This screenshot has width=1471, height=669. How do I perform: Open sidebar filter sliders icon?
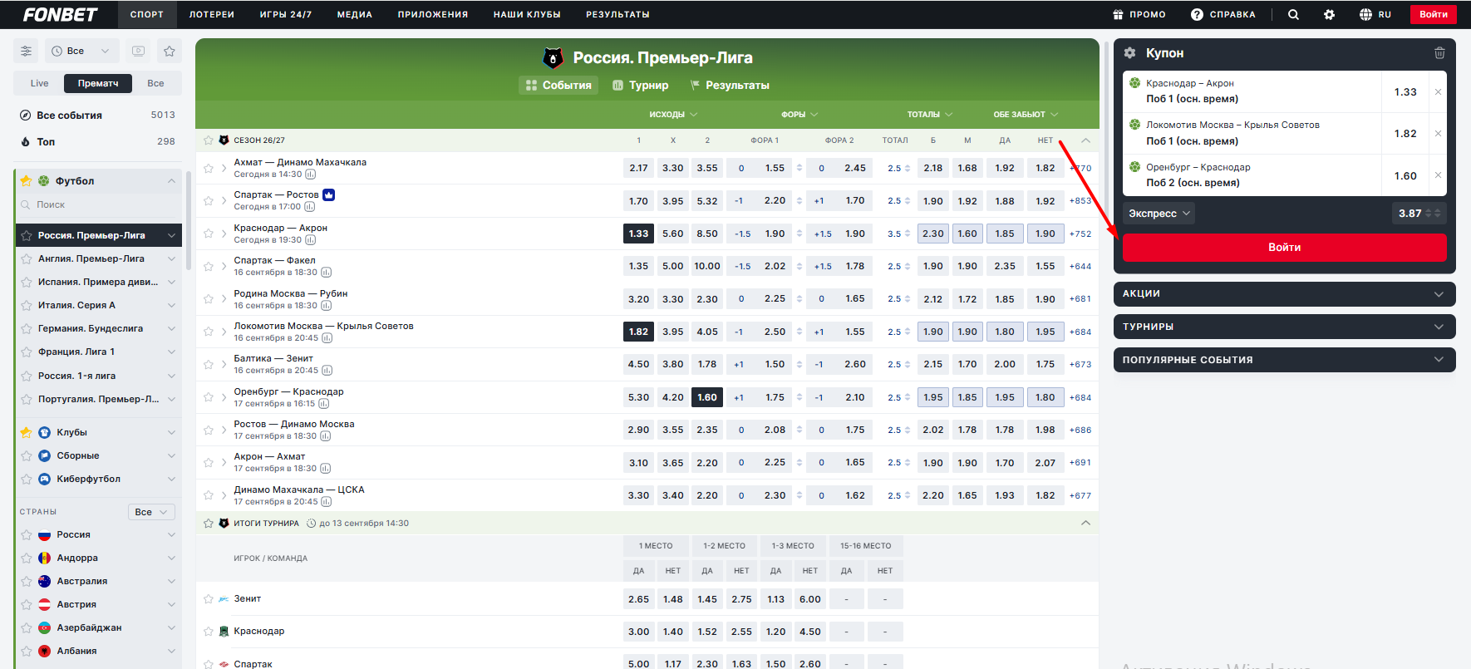pyautogui.click(x=26, y=51)
